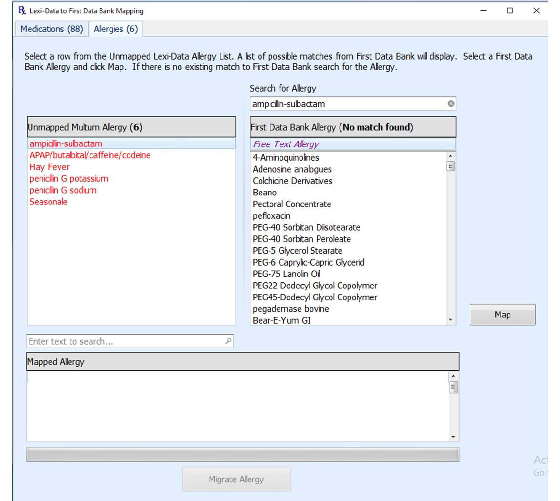
Task: Select APAP/butalbital/caffeine/codeine allergy row
Action: [90, 155]
